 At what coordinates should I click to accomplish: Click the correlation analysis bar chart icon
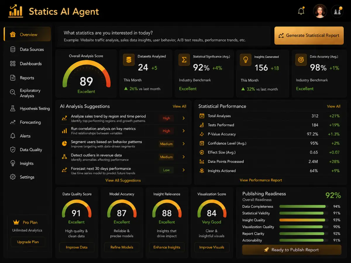[64, 131]
